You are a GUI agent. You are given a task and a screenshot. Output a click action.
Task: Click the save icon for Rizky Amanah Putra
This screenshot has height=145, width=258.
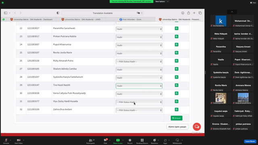coord(177,61)
